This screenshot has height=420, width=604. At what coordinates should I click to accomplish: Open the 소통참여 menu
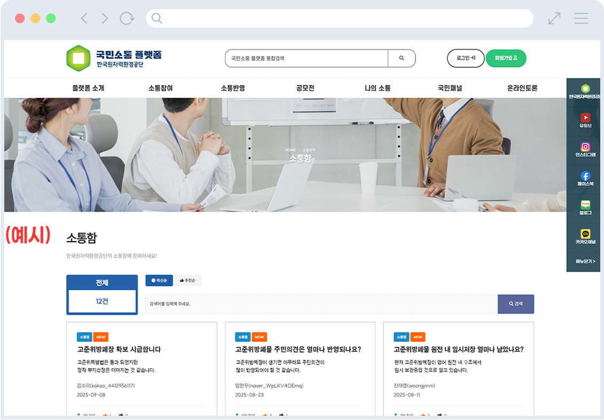(x=160, y=88)
